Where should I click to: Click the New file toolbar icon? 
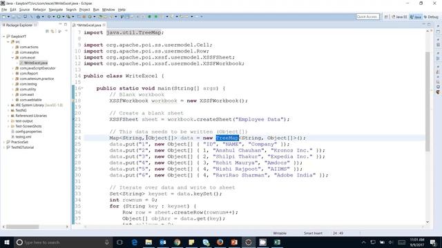pyautogui.click(x=4, y=17)
